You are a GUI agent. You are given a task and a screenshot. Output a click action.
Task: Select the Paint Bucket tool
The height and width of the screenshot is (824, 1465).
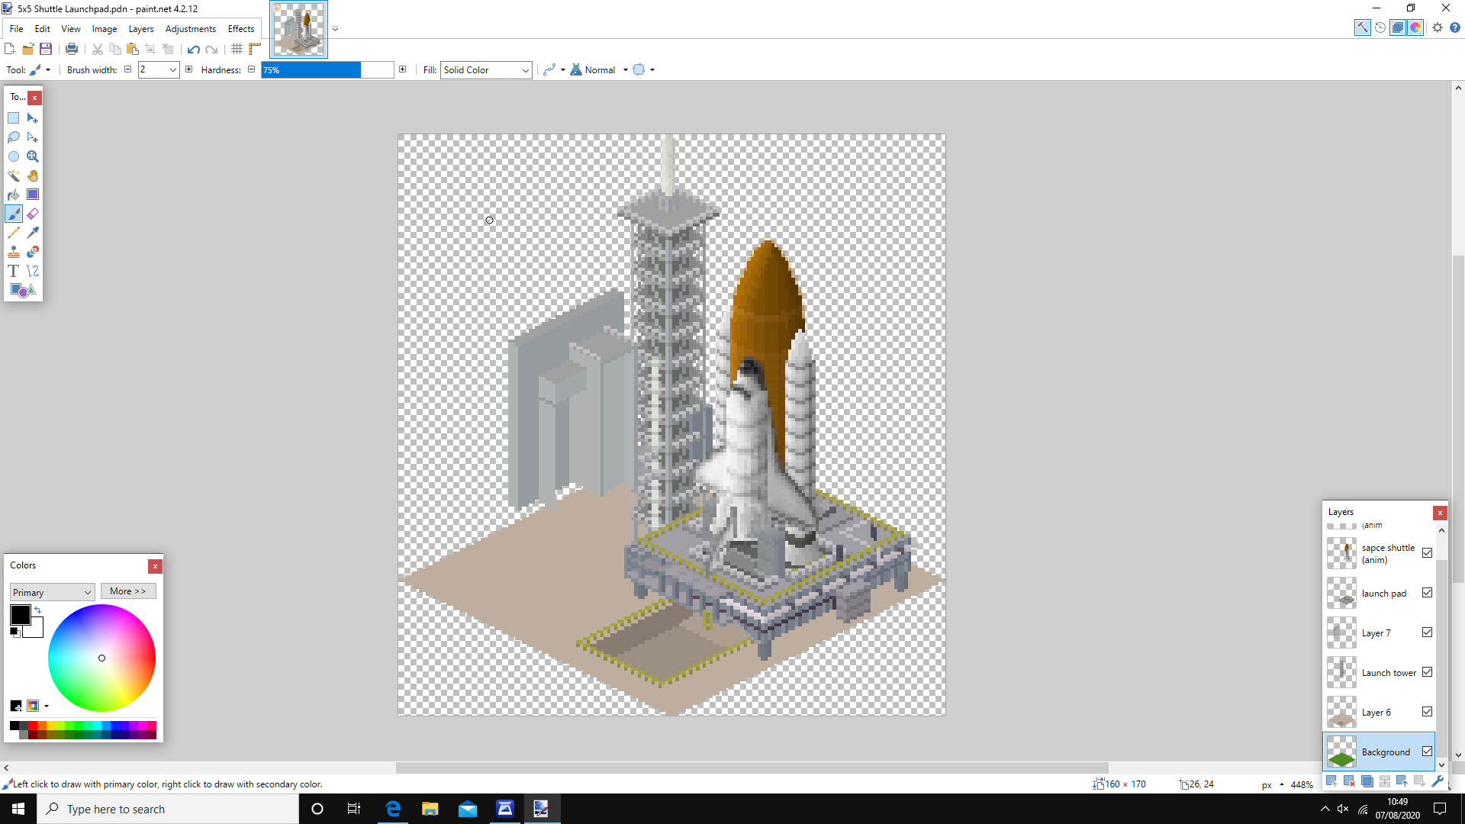click(x=14, y=195)
